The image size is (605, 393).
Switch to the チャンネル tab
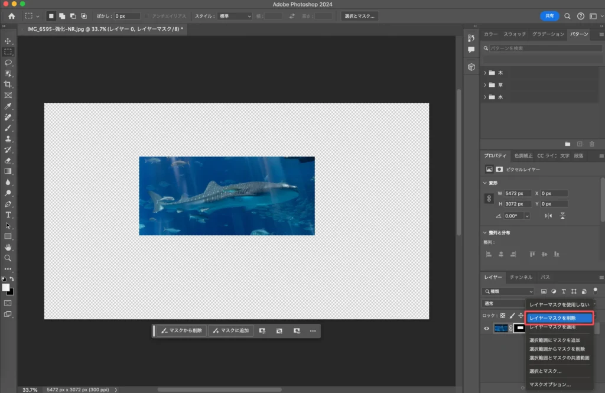521,277
